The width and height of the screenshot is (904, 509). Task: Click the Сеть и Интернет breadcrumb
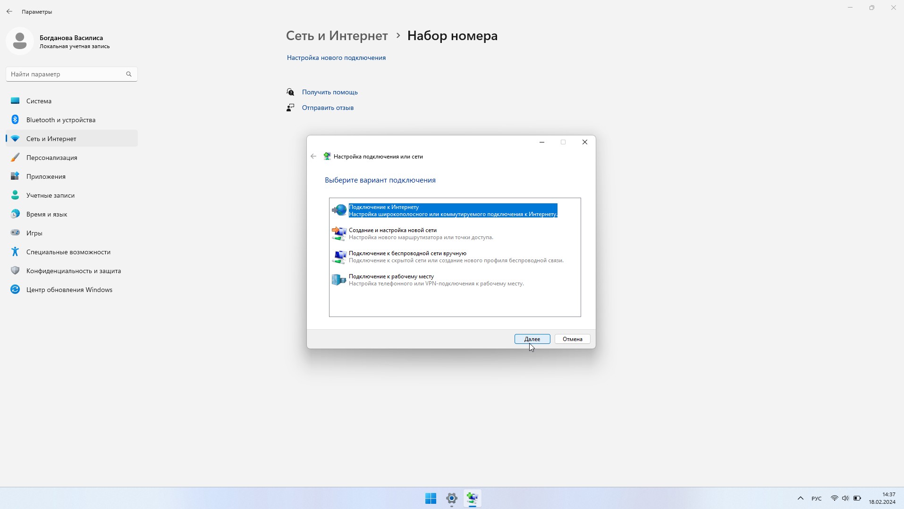(337, 36)
